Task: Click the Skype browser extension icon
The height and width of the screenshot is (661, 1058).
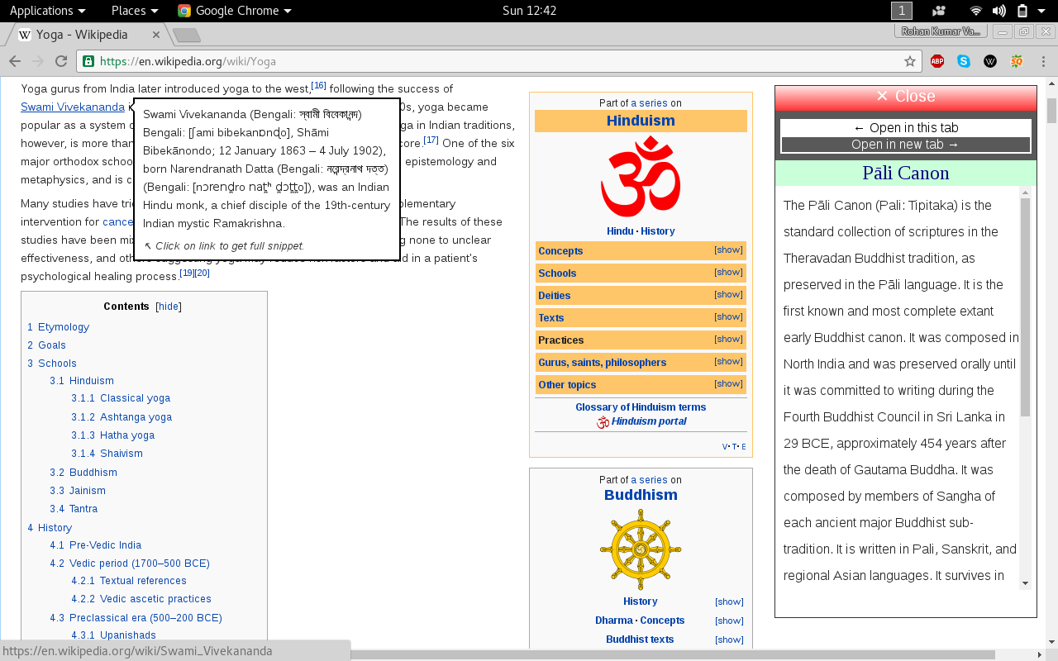Action: point(963,60)
